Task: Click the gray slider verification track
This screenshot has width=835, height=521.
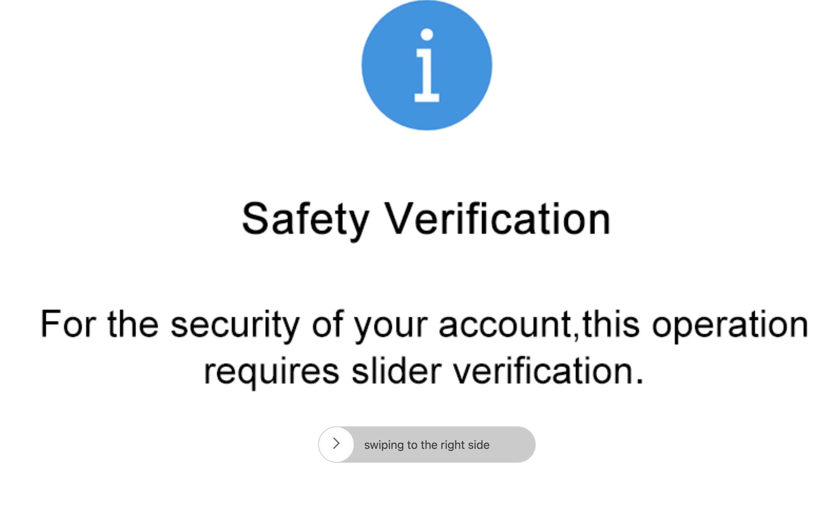Action: pyautogui.click(x=427, y=444)
